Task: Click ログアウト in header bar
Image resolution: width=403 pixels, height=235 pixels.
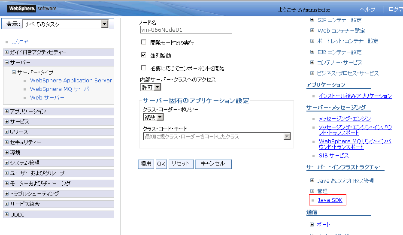Action: 396,9
